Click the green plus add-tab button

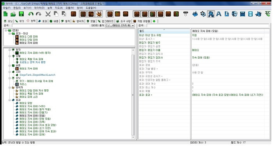154,21
